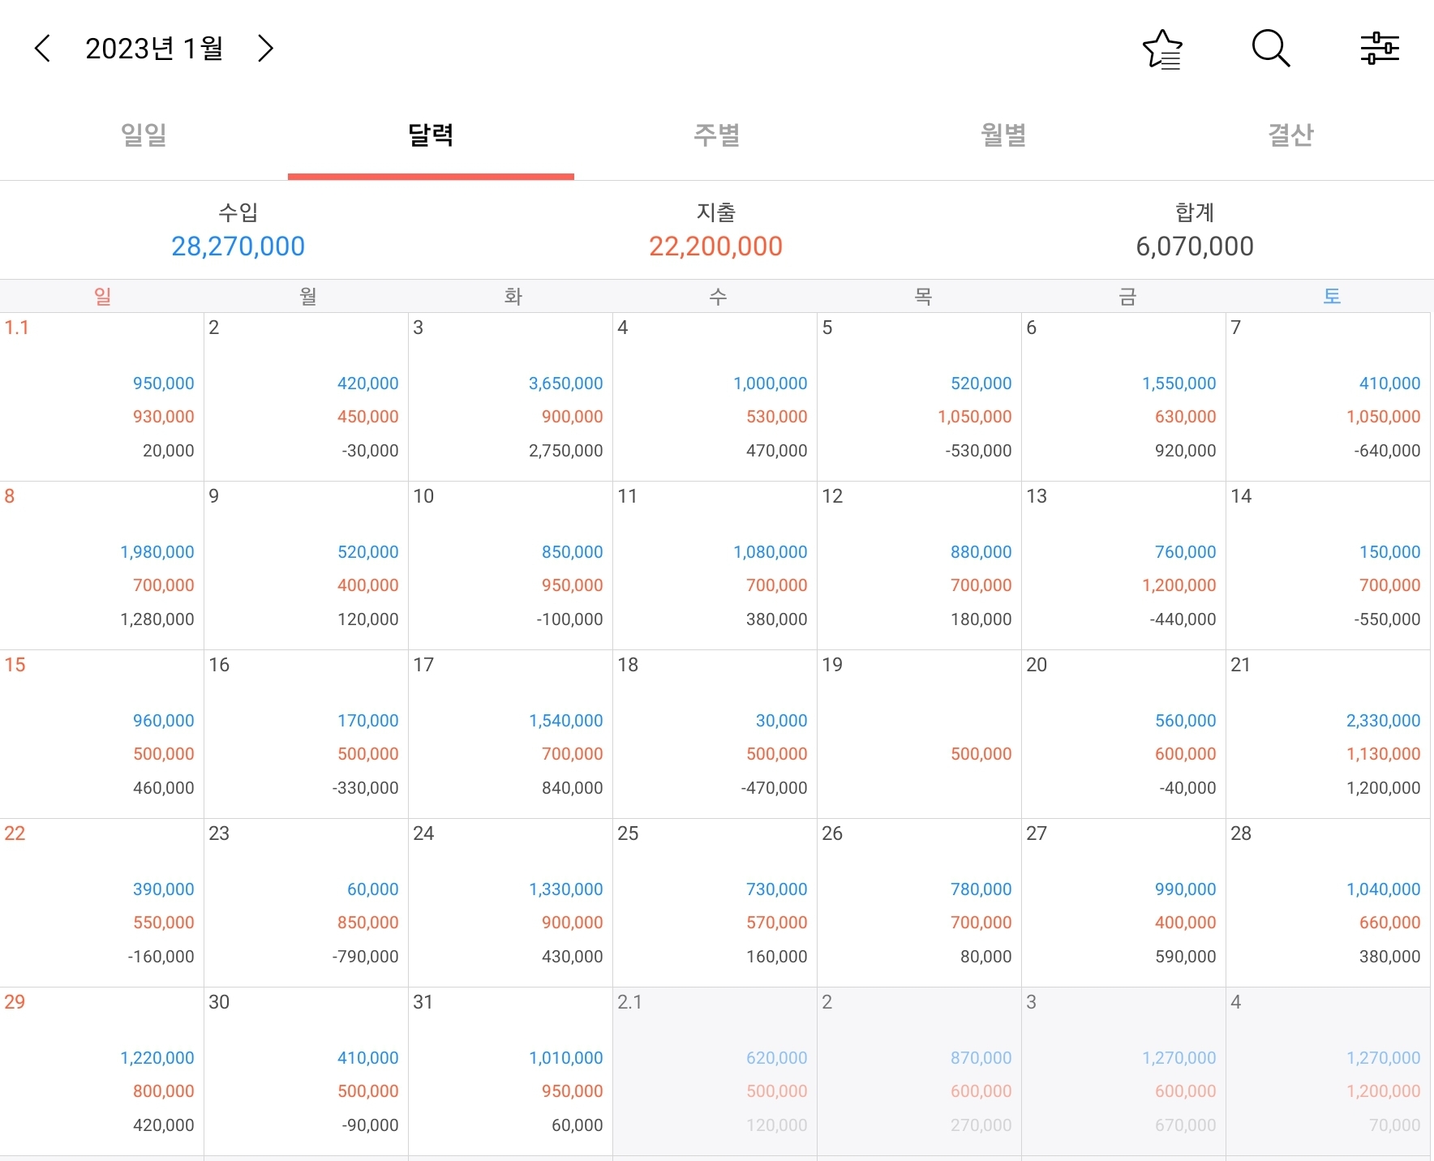Screen dimensions: 1434x1161
Task: Click income 1,330,000 on day 24
Action: (566, 889)
